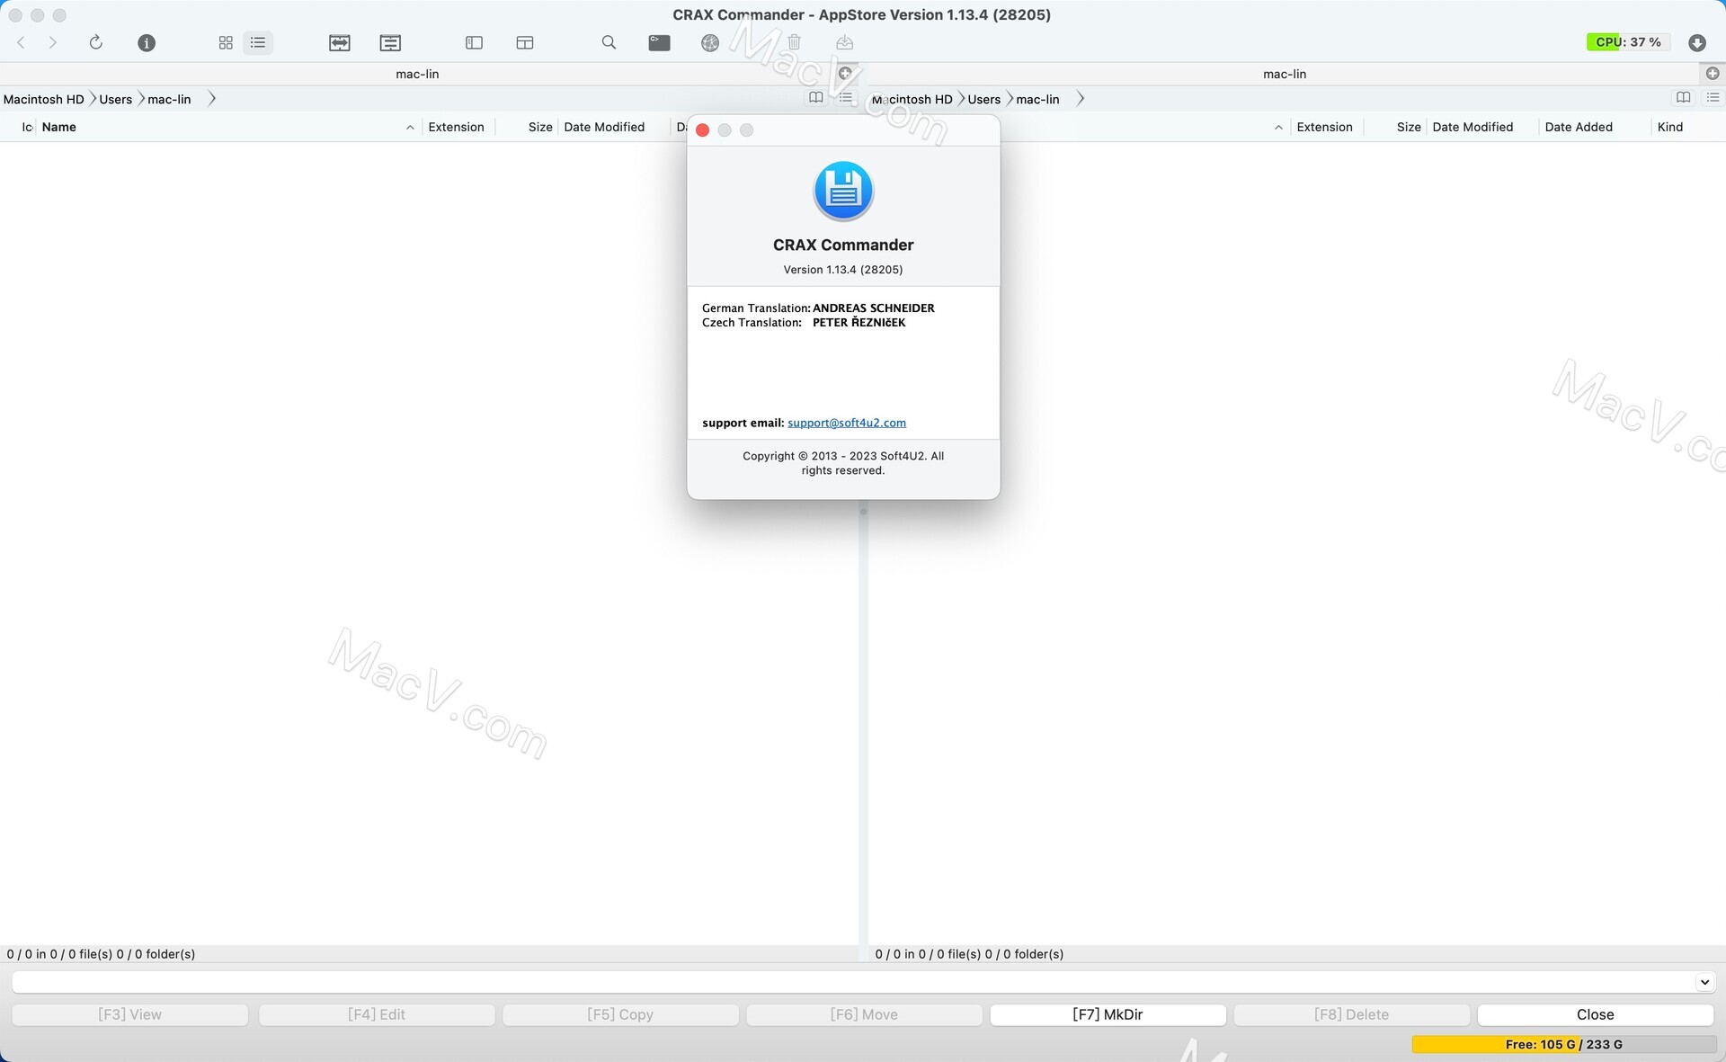This screenshot has width=1726, height=1062.
Task: Open the info inspector icon
Action: click(147, 42)
